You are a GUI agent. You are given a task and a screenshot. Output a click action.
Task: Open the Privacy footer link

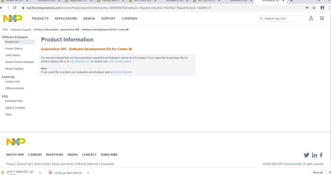pos(10,164)
